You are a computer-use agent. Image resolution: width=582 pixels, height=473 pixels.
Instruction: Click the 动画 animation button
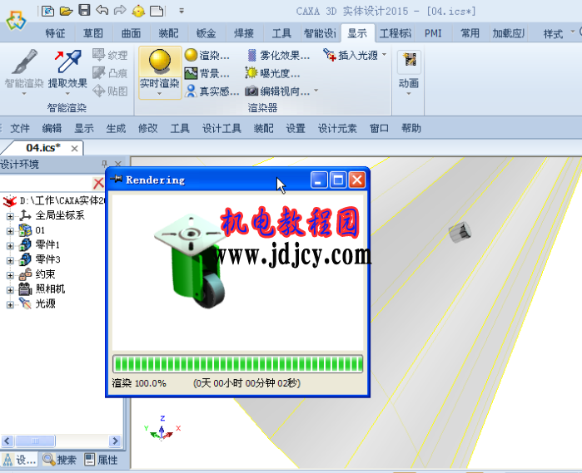point(409,69)
